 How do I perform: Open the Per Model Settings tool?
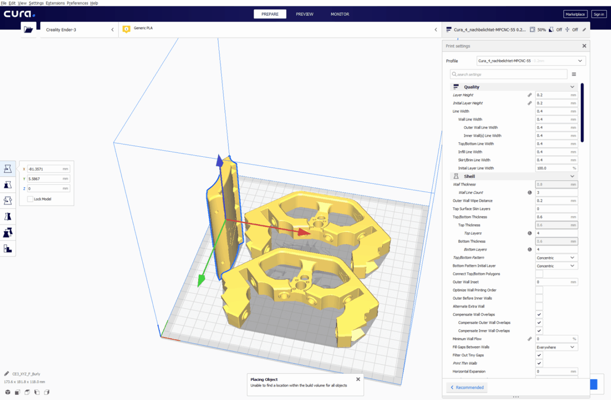[x=8, y=233]
